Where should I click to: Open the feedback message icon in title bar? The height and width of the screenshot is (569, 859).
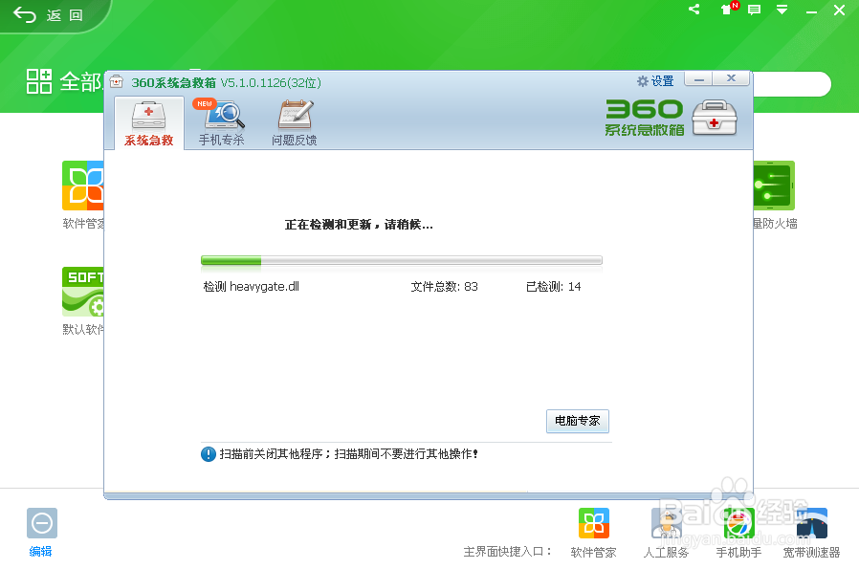point(755,10)
